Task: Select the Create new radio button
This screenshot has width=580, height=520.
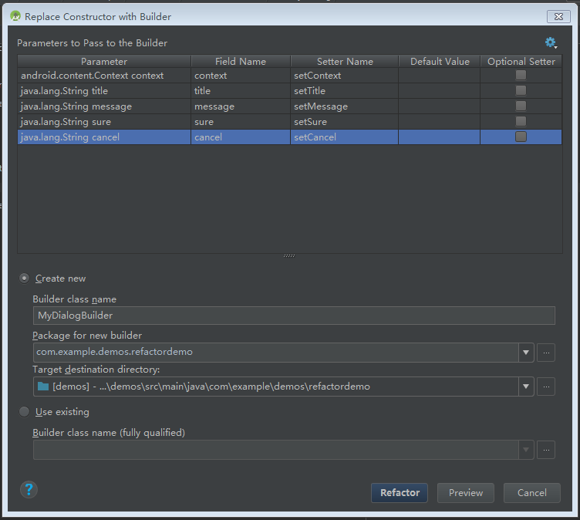Action: pos(25,279)
